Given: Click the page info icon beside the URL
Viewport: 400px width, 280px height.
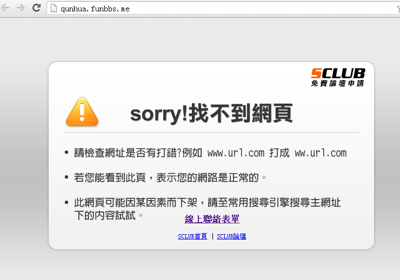Looking at the screenshot, I should point(54,8).
